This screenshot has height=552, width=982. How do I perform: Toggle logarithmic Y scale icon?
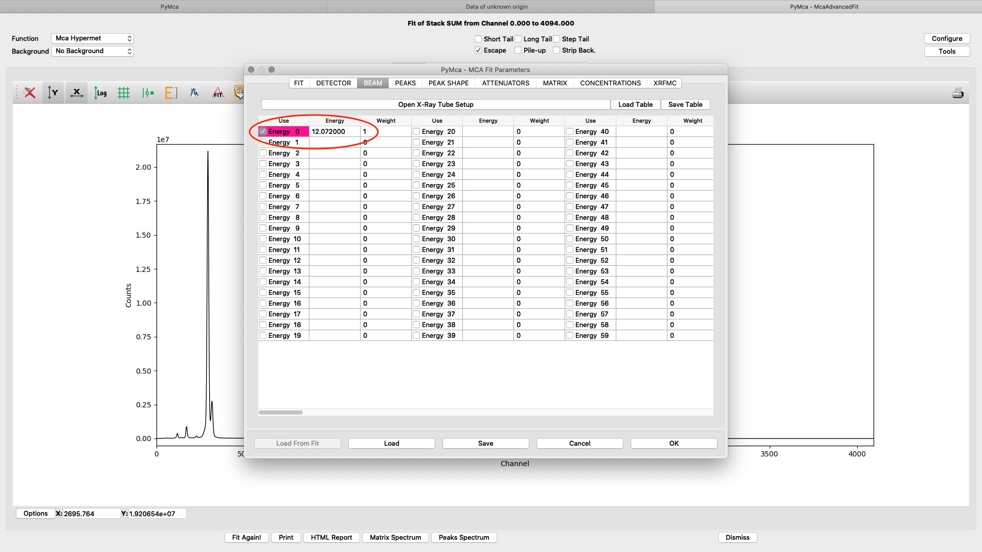pyautogui.click(x=100, y=93)
